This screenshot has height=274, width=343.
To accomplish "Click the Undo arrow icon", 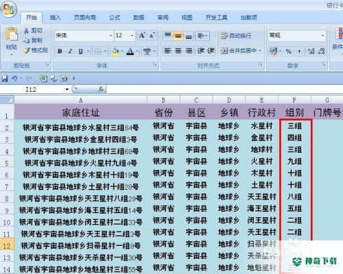I will 14,79.
